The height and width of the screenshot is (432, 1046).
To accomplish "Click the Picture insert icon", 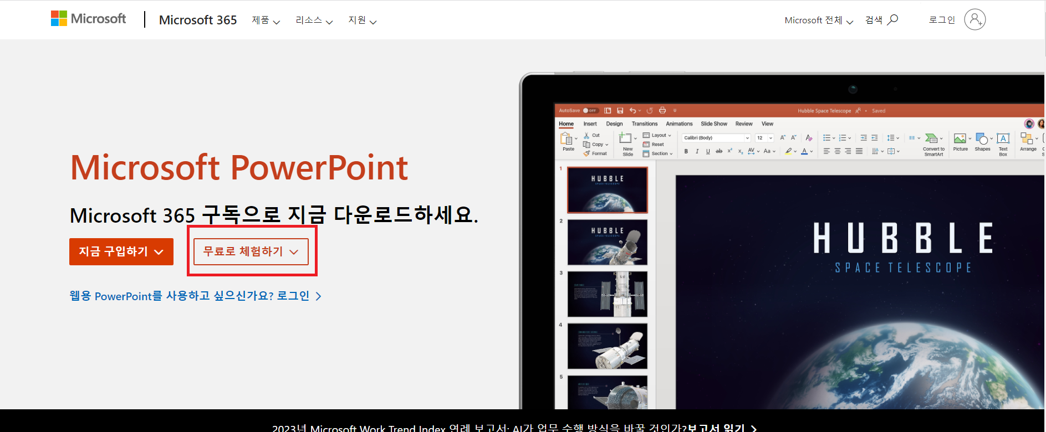I will click(960, 138).
